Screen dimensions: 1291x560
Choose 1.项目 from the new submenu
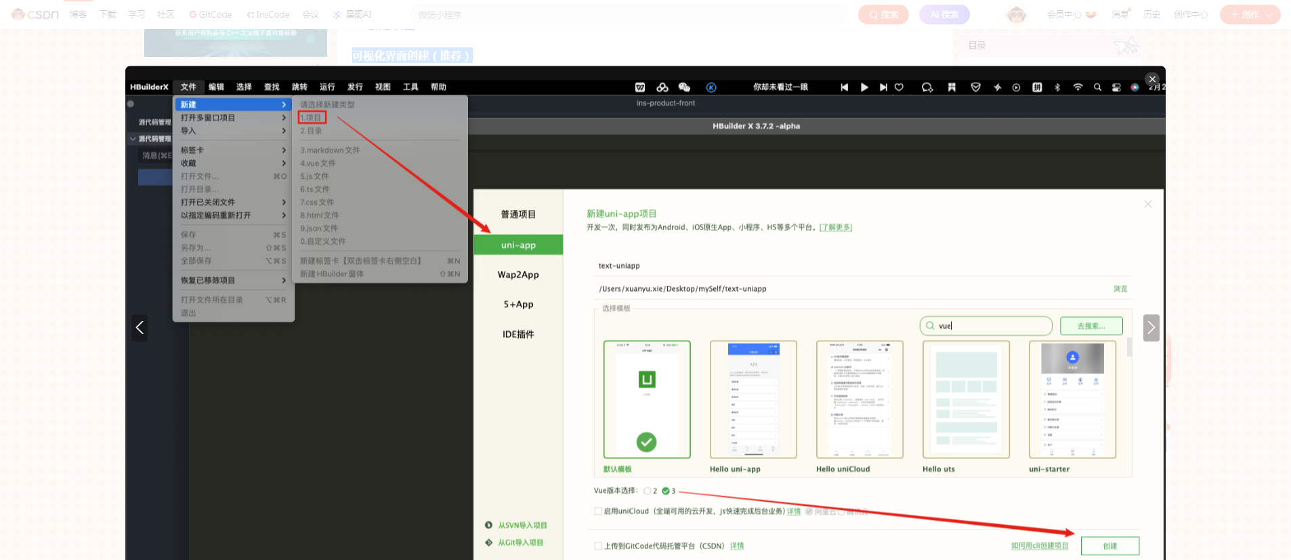coord(312,118)
